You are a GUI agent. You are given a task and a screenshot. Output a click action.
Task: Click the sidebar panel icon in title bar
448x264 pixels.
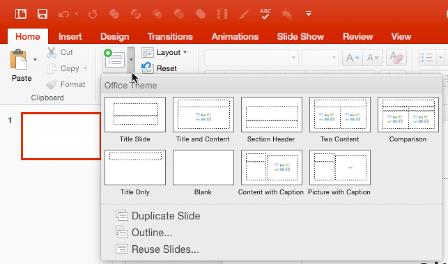tap(21, 14)
